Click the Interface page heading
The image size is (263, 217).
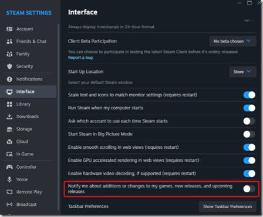83,12
